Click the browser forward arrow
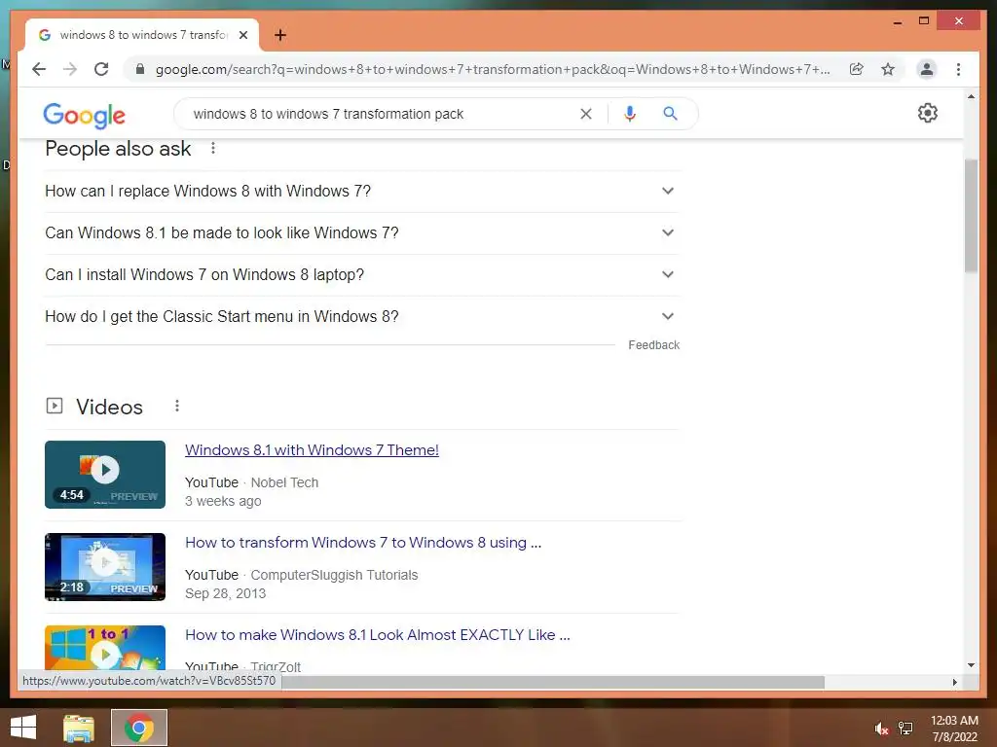997x747 pixels. click(x=70, y=69)
